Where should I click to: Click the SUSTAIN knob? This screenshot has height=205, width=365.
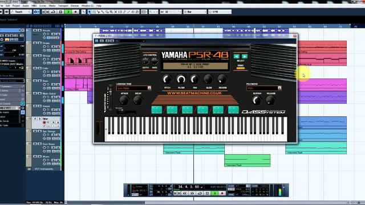click(x=257, y=100)
